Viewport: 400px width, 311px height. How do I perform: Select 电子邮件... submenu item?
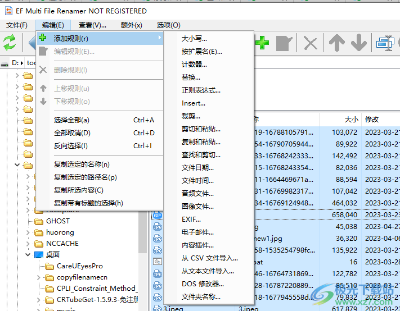click(209, 232)
